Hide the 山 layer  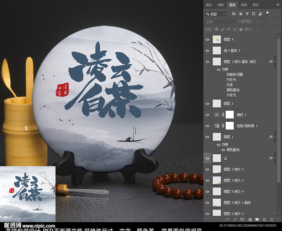point(207,158)
